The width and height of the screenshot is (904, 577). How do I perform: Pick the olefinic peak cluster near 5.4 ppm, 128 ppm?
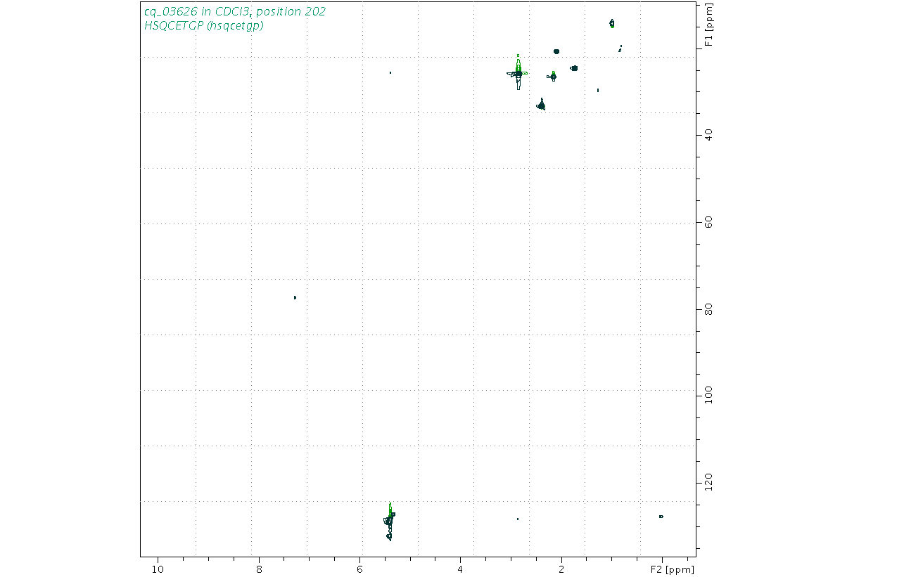click(x=389, y=522)
